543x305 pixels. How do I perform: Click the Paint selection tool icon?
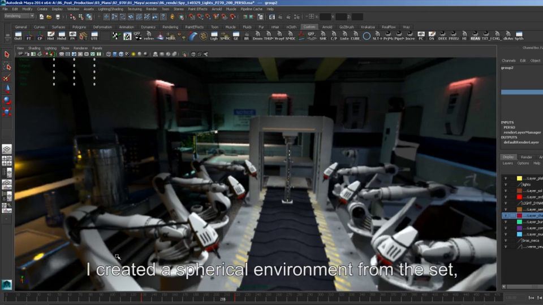(x=7, y=77)
